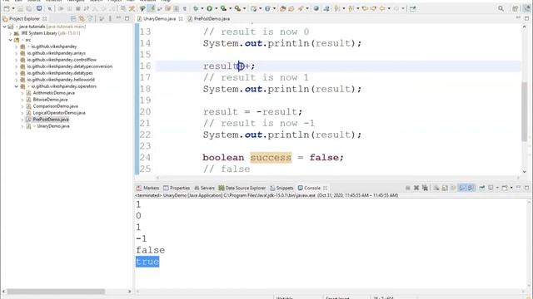Click Collapse All in Project Explorer
This screenshot has width=533, height=299.
tap(73, 18)
